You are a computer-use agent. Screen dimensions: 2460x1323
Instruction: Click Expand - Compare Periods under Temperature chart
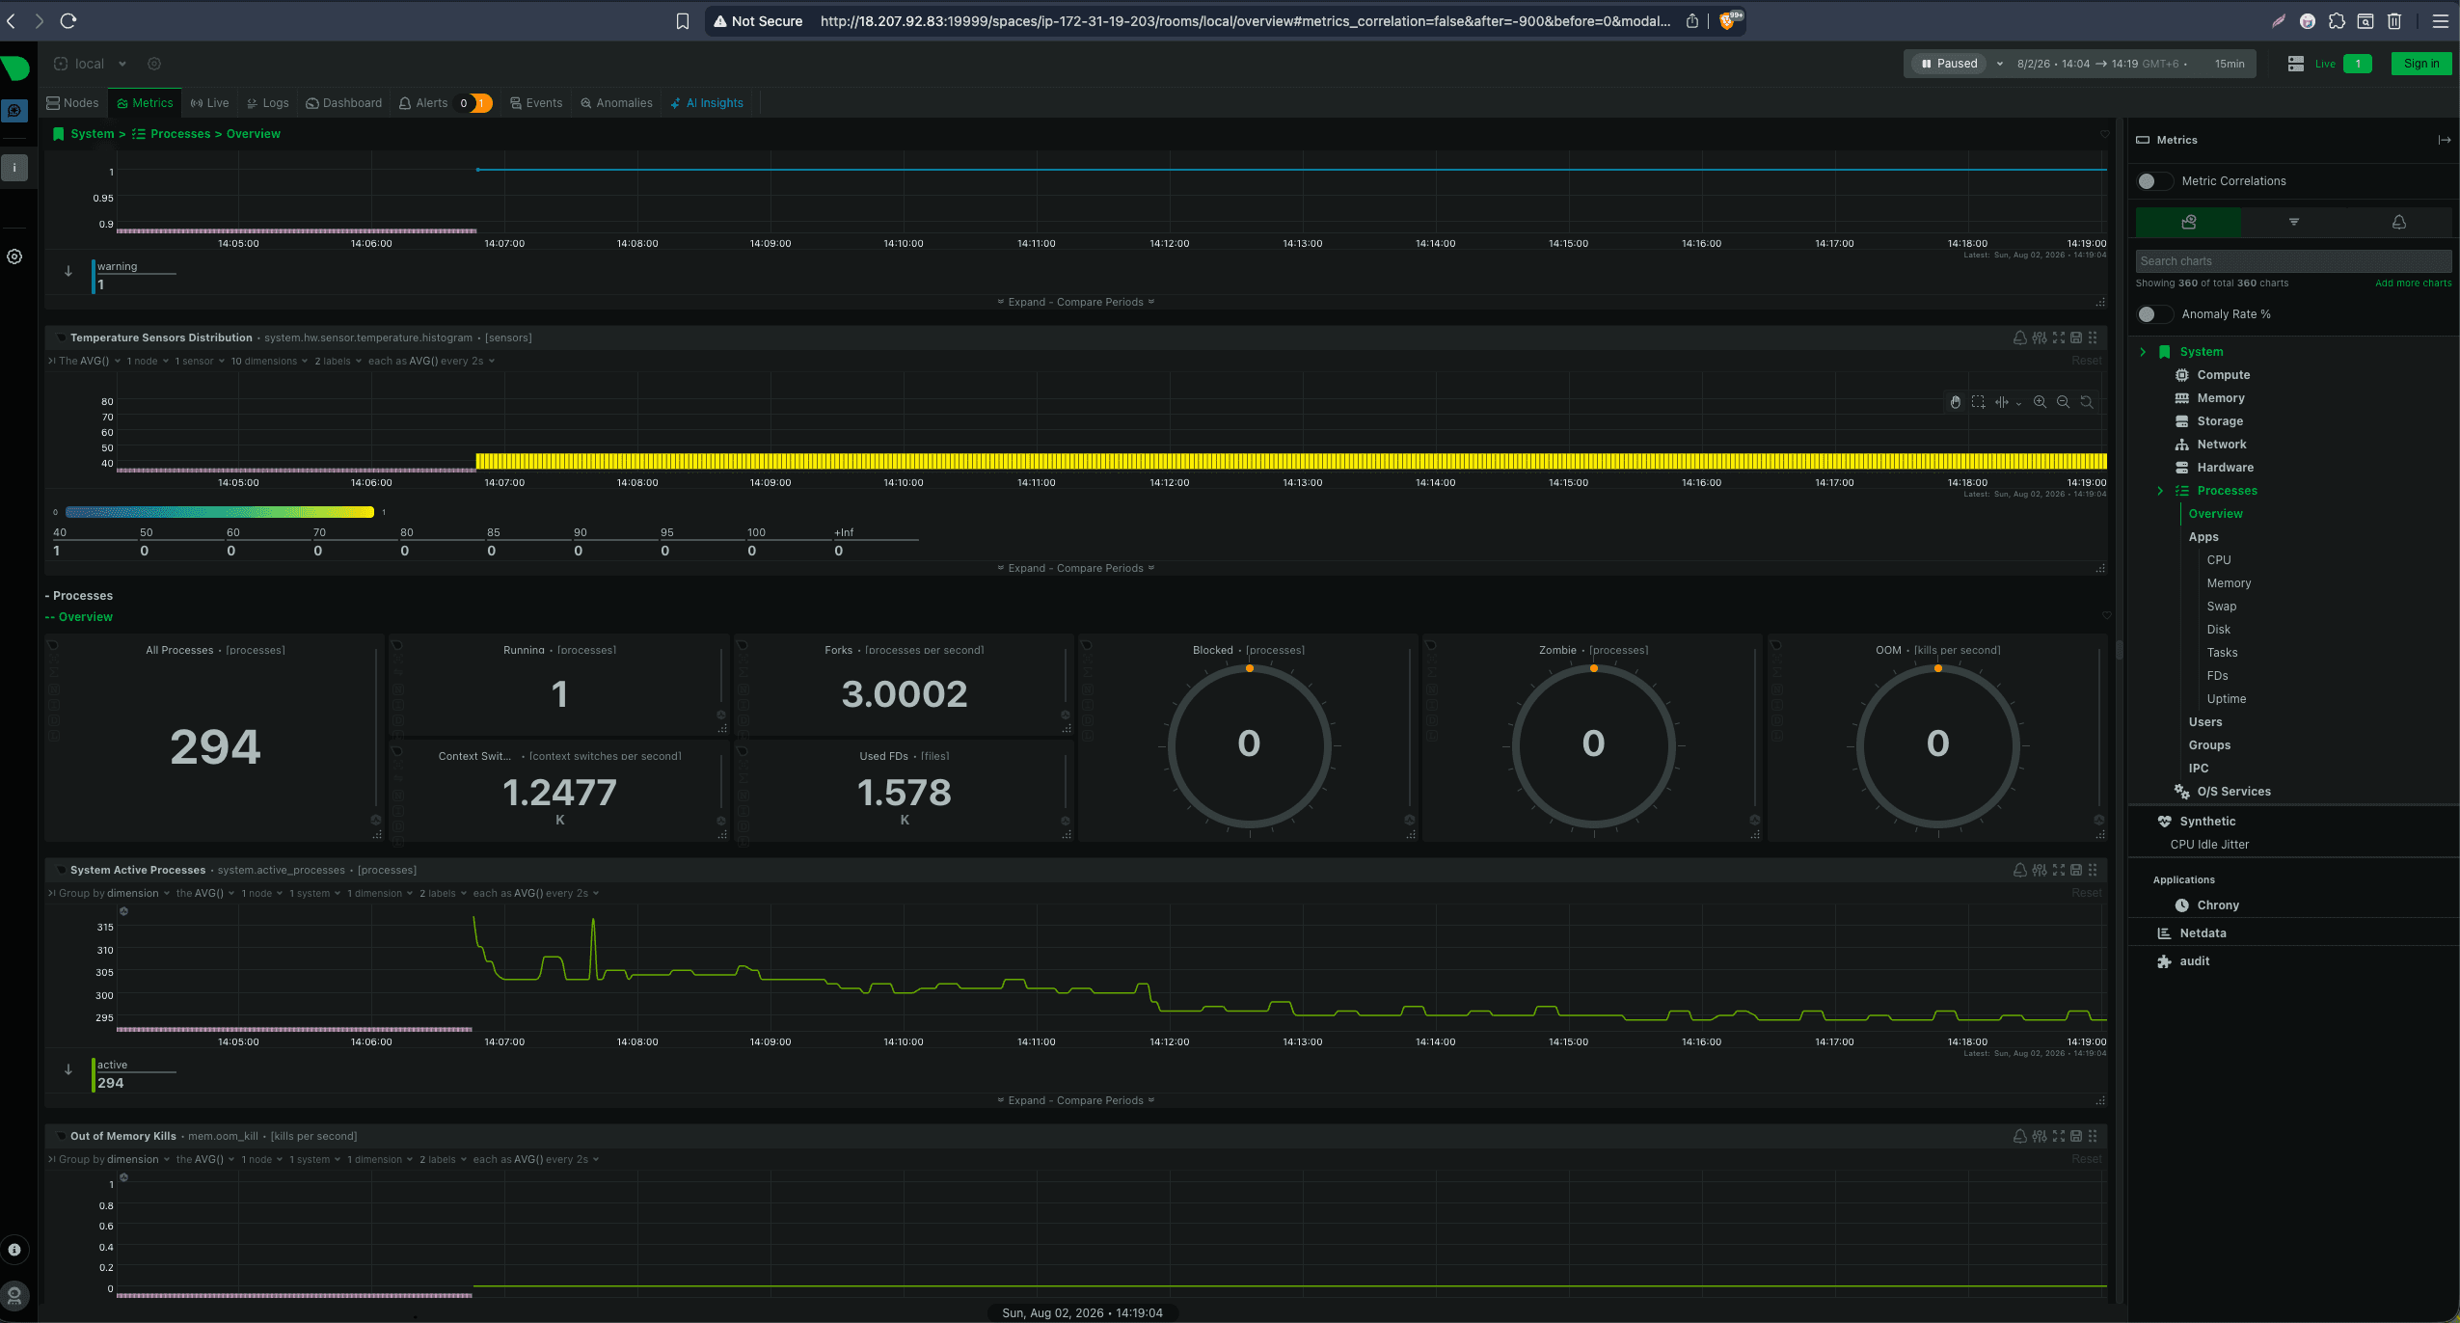[1075, 569]
